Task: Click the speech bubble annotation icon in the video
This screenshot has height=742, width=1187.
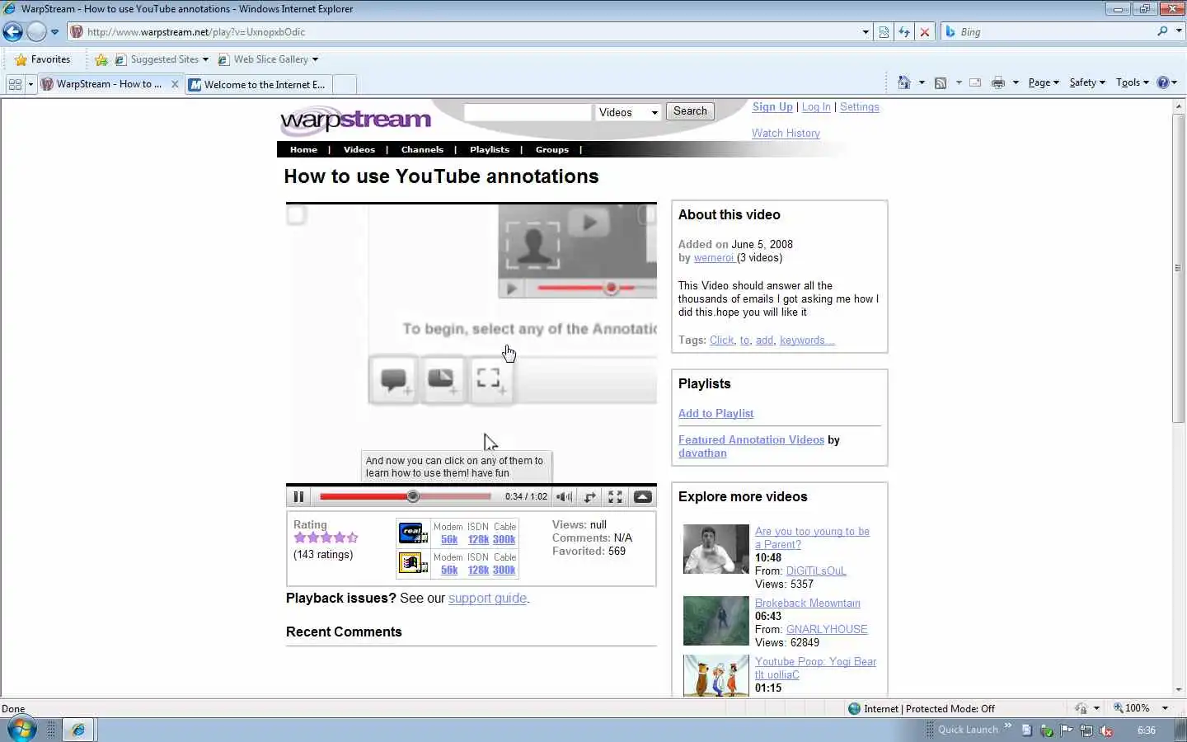Action: point(394,379)
